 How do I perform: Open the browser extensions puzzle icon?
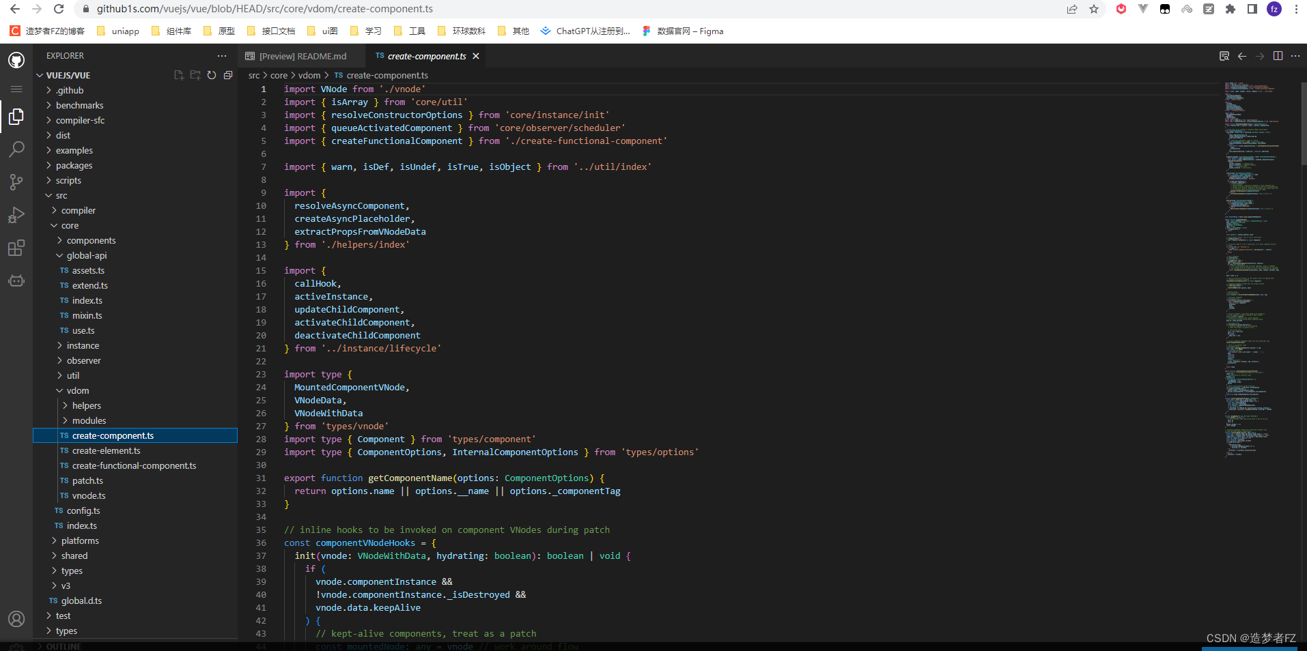pos(1231,9)
